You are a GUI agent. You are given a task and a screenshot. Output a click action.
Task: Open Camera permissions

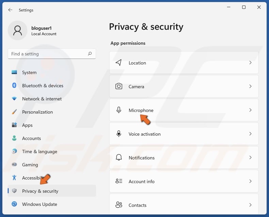(184, 86)
